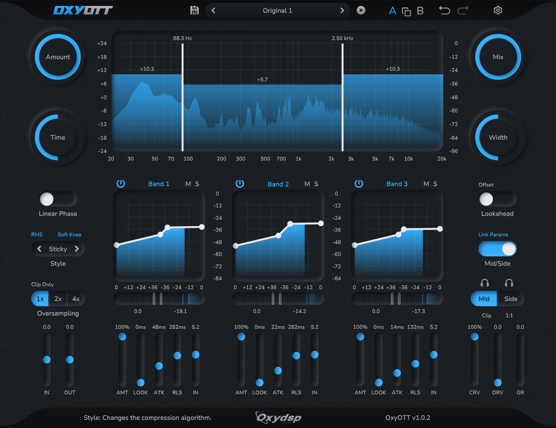Screen dimensions: 556x428
Task: Click the Band 1 title
Action: (159, 184)
